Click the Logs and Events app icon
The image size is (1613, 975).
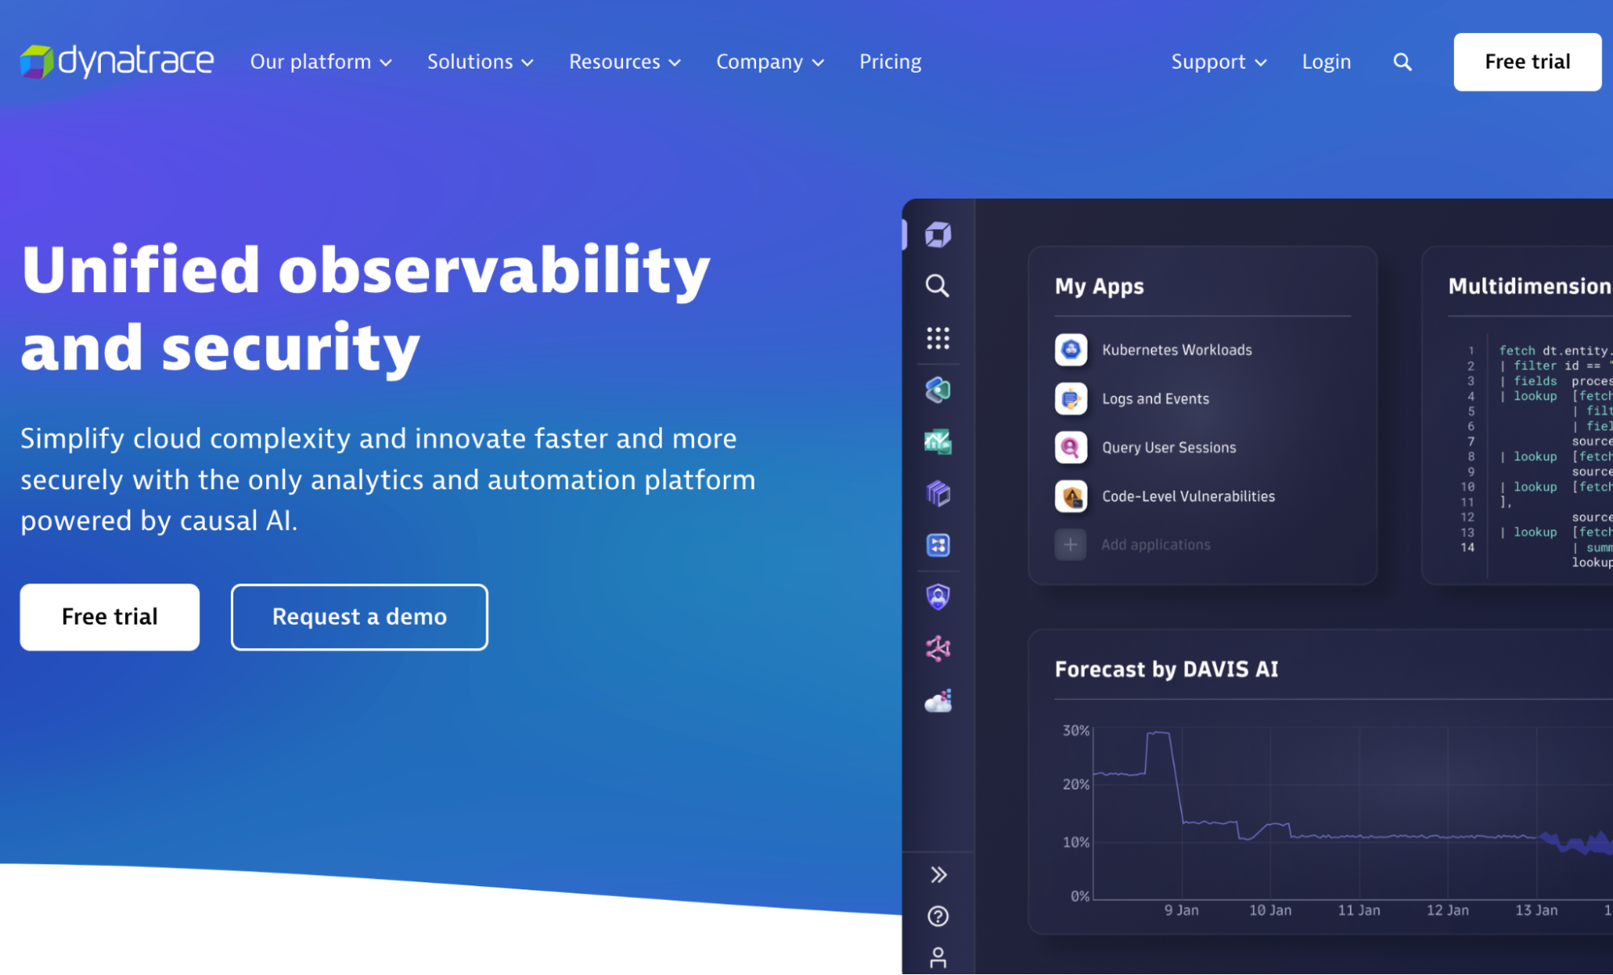click(1069, 399)
